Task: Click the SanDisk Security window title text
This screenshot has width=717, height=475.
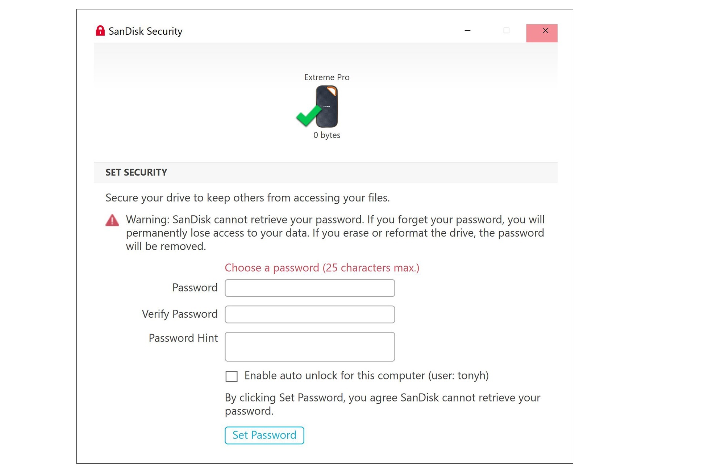Action: click(146, 31)
